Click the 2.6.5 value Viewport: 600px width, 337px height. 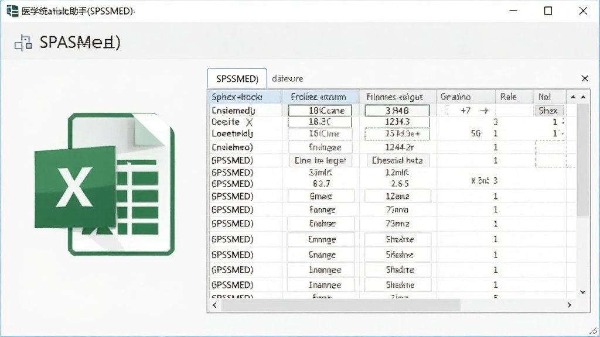pos(400,184)
